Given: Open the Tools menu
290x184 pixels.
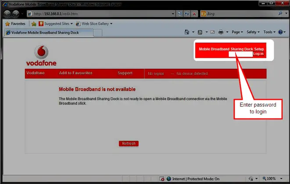Looking at the screenshot, I should click(269, 32).
